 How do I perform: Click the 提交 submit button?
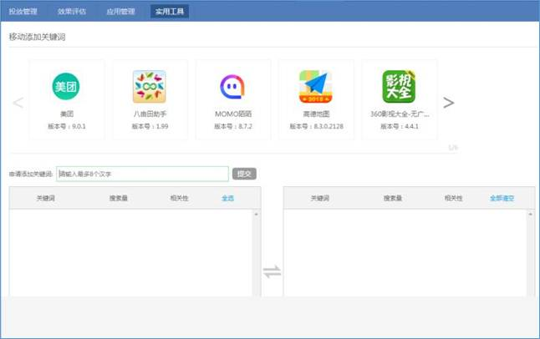[x=244, y=174]
